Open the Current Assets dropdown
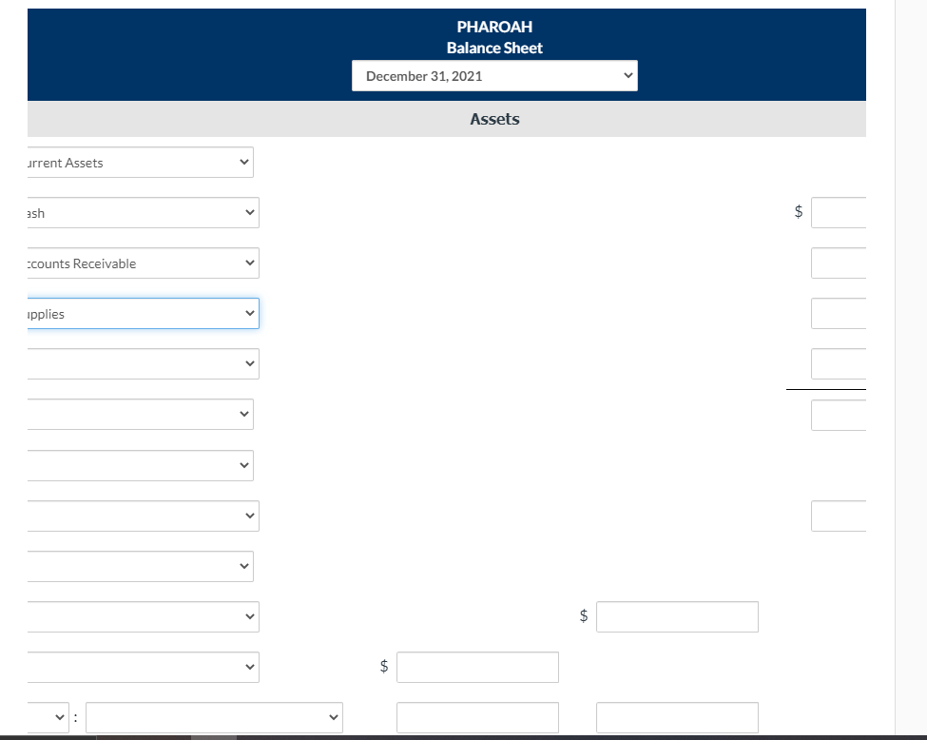 click(141, 162)
